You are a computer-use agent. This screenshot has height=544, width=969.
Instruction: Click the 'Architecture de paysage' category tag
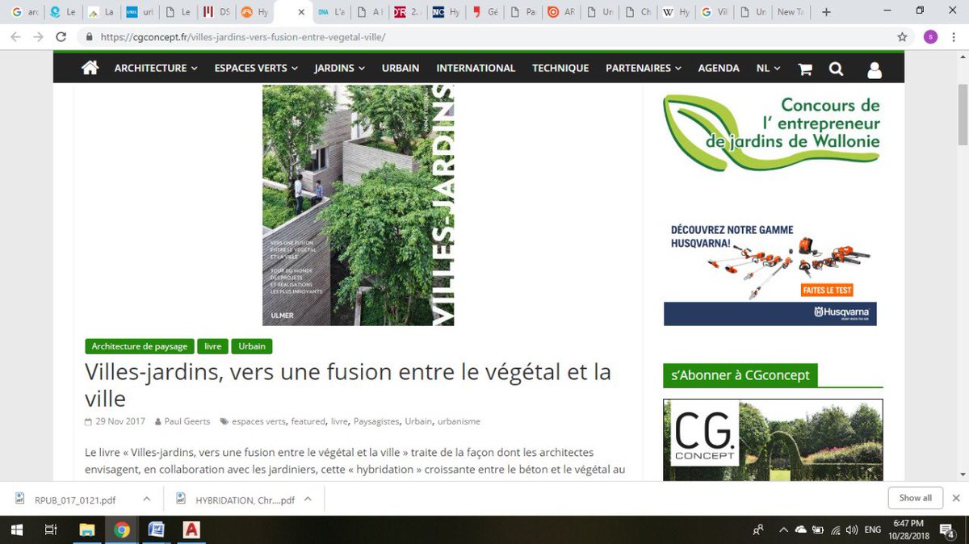tap(139, 346)
